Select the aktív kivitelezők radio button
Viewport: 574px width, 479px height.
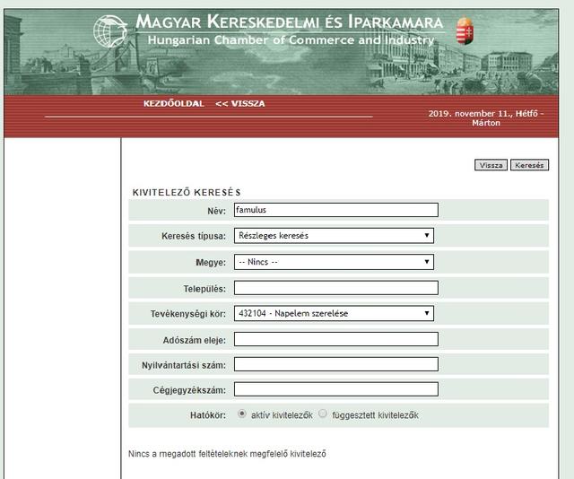click(241, 414)
